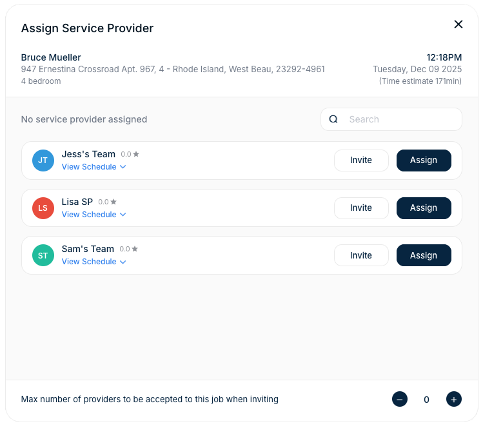This screenshot has height=428, width=483.
Task: Click the star rating beside Sam's Team
Action: pos(129,249)
